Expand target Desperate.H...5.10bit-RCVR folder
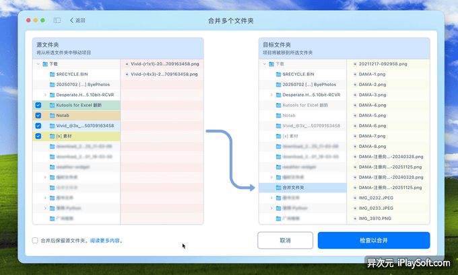The height and width of the screenshot is (275, 458). click(x=271, y=95)
